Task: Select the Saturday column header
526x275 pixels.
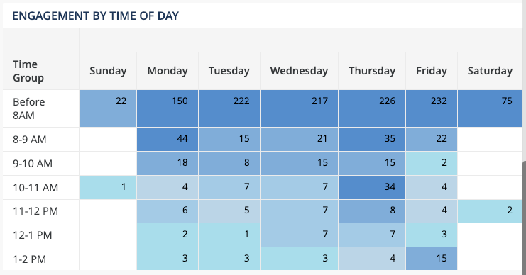Action: pyautogui.click(x=490, y=71)
